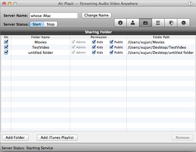Open the user accounts icon
Viewport: 196px width, 152px height.
133,23
